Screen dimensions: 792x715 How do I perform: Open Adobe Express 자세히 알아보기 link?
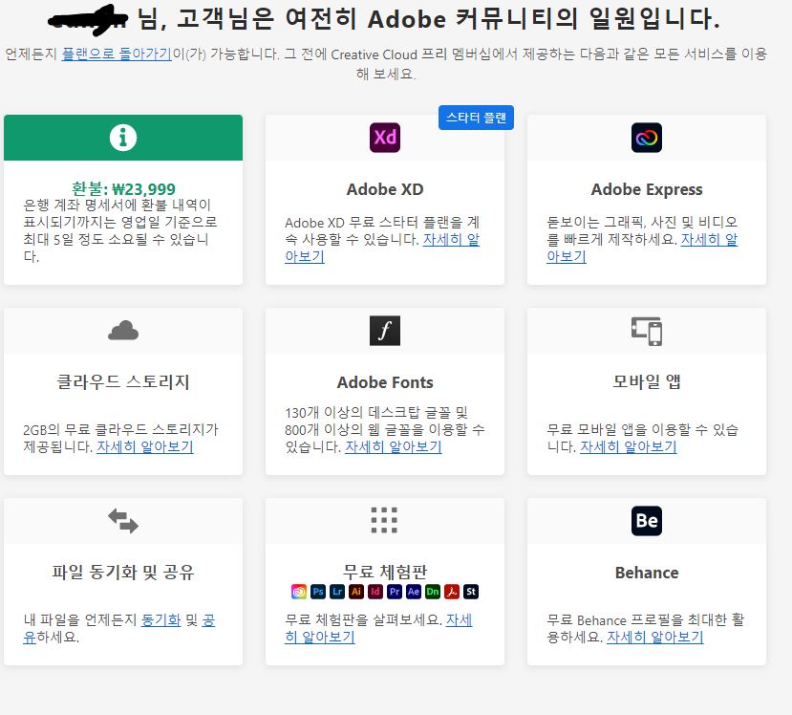point(709,240)
